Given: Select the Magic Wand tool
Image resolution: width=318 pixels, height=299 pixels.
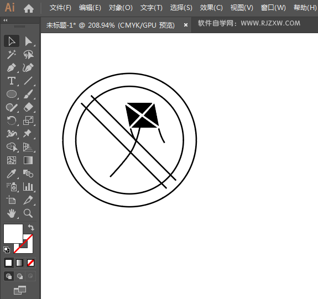Looking at the screenshot, I should (x=12, y=55).
